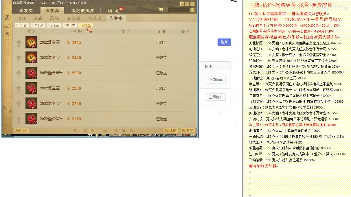Click price ¥ 2279
The image size is (351, 197).
click(74, 119)
